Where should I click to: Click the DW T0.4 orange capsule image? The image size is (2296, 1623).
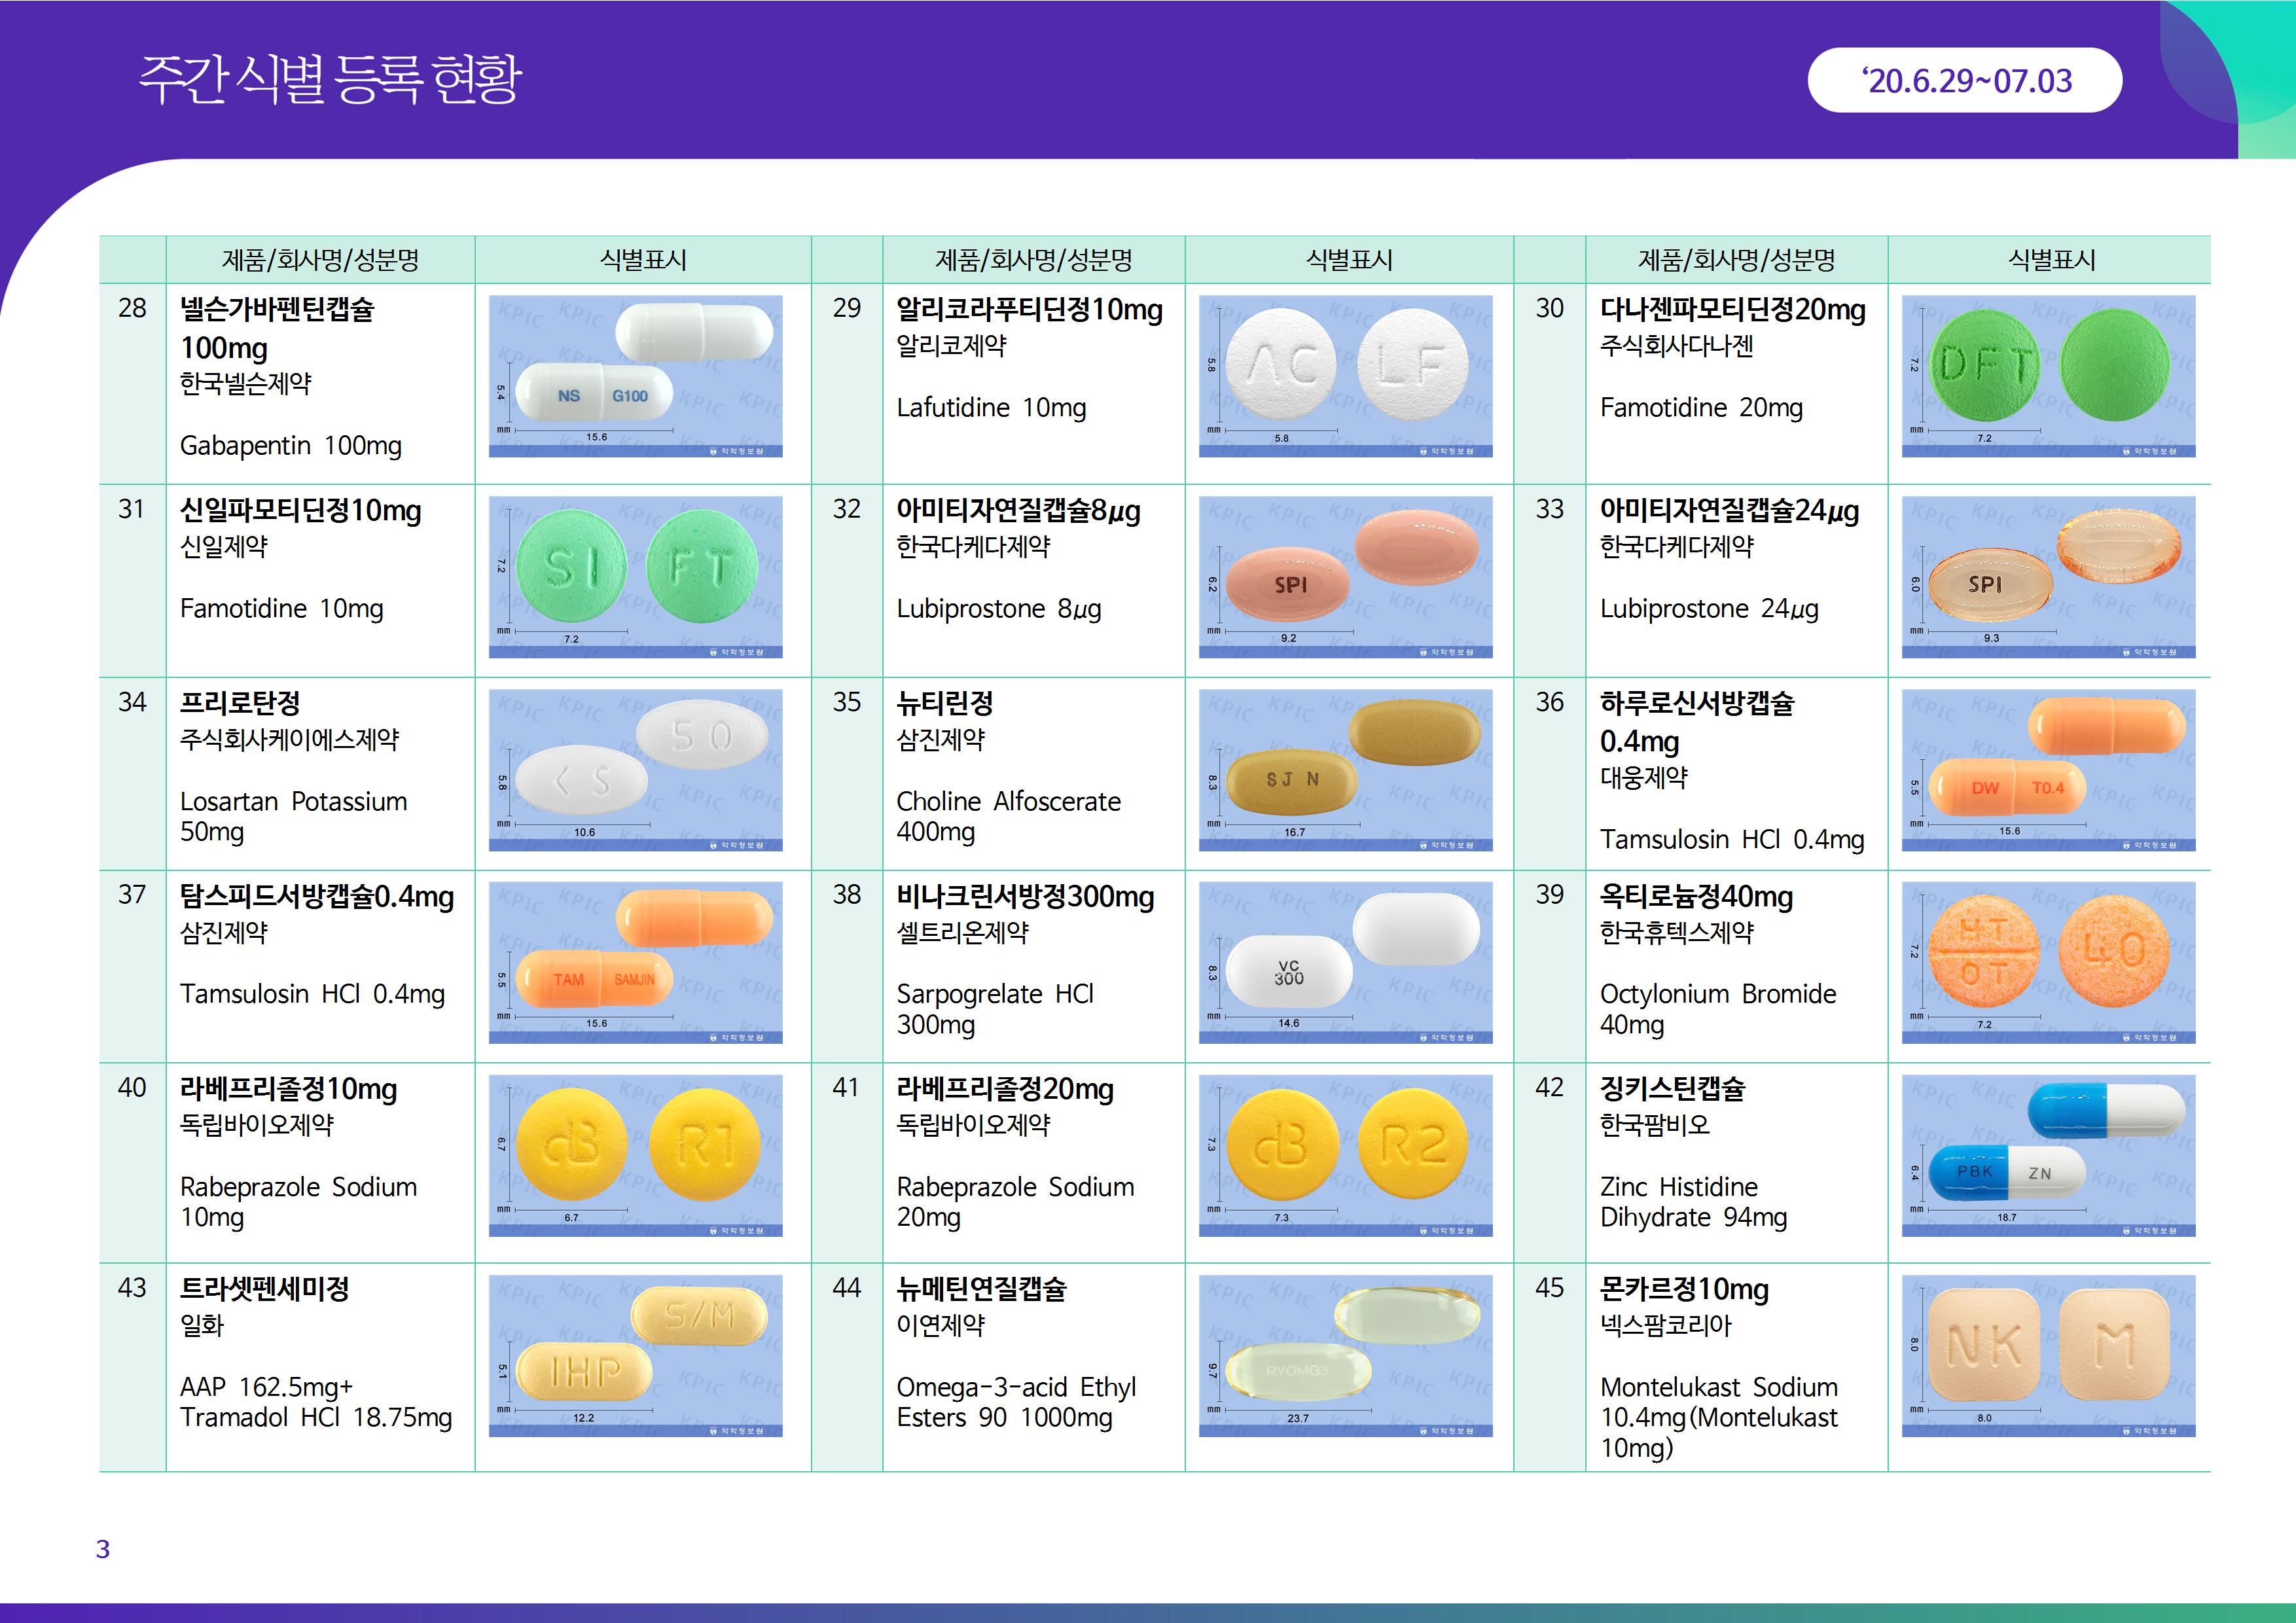2048,770
